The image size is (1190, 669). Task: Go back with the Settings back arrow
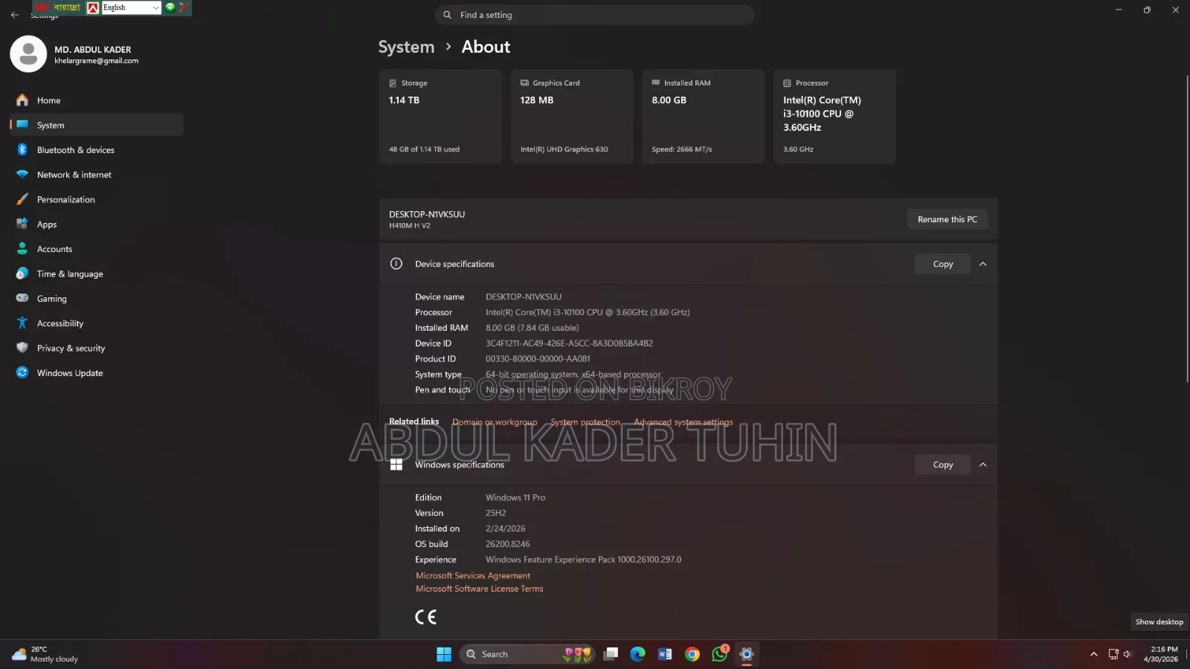pos(15,15)
